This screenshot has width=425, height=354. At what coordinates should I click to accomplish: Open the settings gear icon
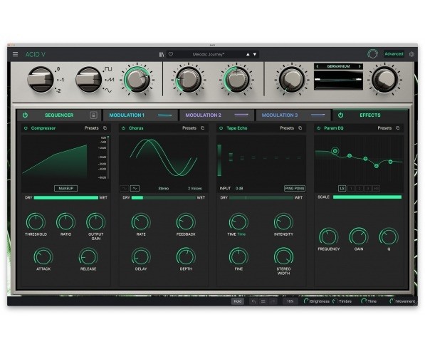[x=411, y=54]
